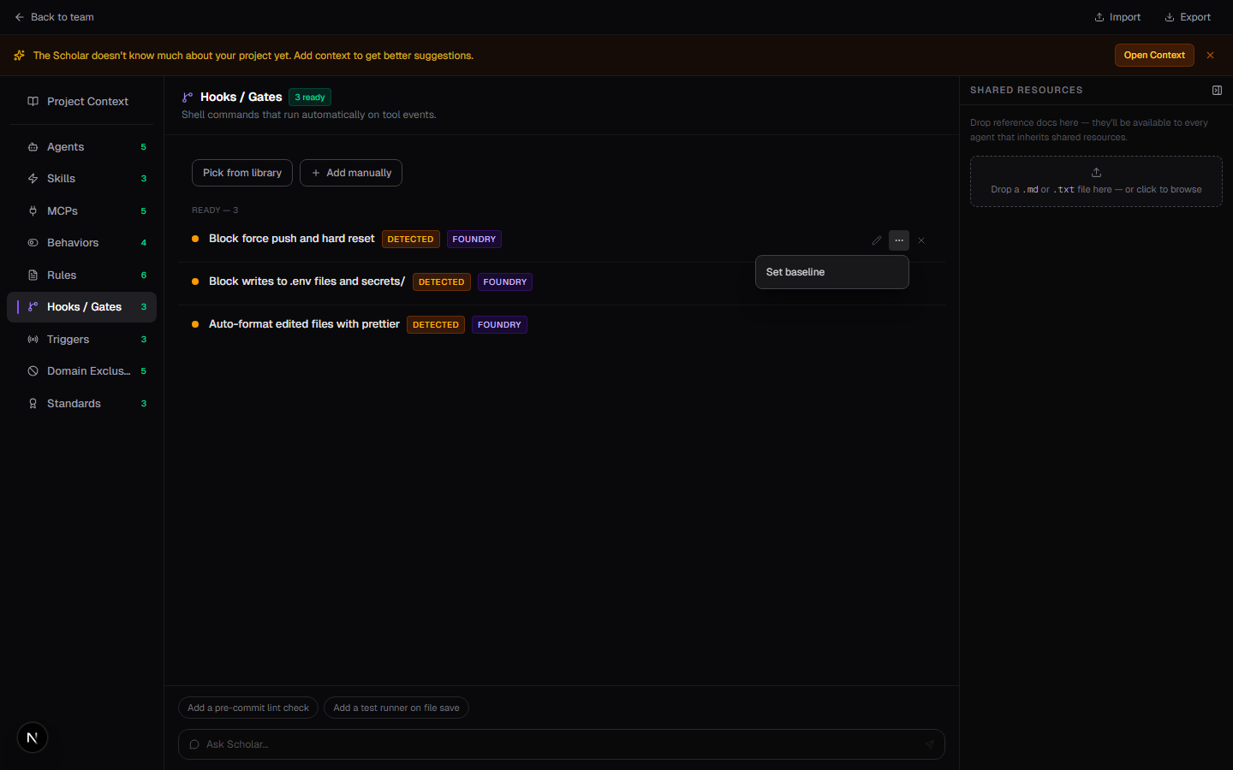Viewport: 1233px width, 770px height.
Task: Open the Behaviors section
Action: 81,243
